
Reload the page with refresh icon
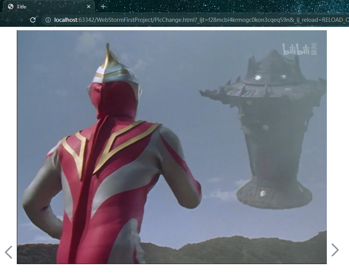coord(33,20)
